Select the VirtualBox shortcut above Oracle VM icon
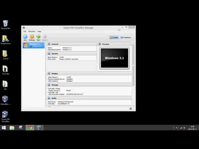 (5, 100)
